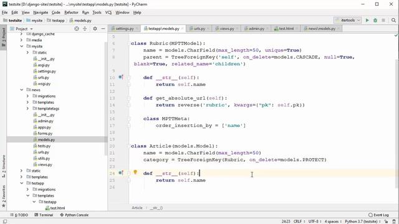
Task: Open the Help menu
Action: coord(137,12)
